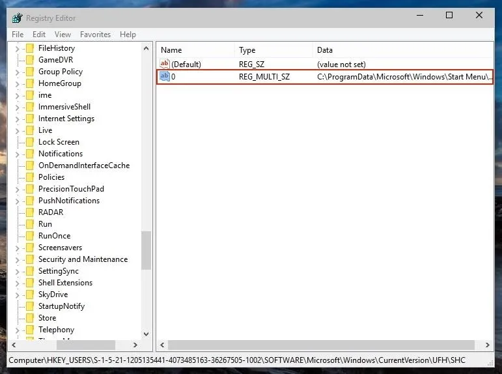Click the OnDemandInterfaceCache folder icon
Viewport: 502px width, 374px height.
pyautogui.click(x=30, y=165)
